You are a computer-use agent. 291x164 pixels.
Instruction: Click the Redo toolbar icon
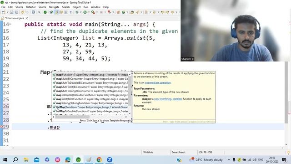[27, 12]
